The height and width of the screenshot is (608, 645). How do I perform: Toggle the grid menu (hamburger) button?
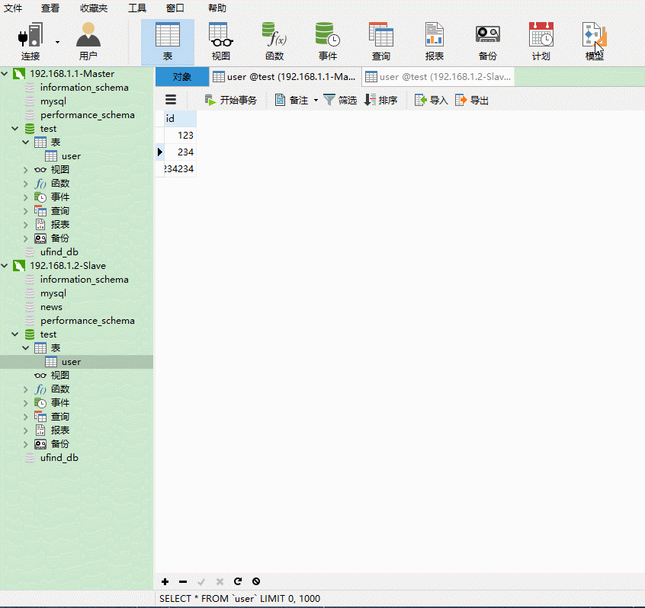coord(171,99)
